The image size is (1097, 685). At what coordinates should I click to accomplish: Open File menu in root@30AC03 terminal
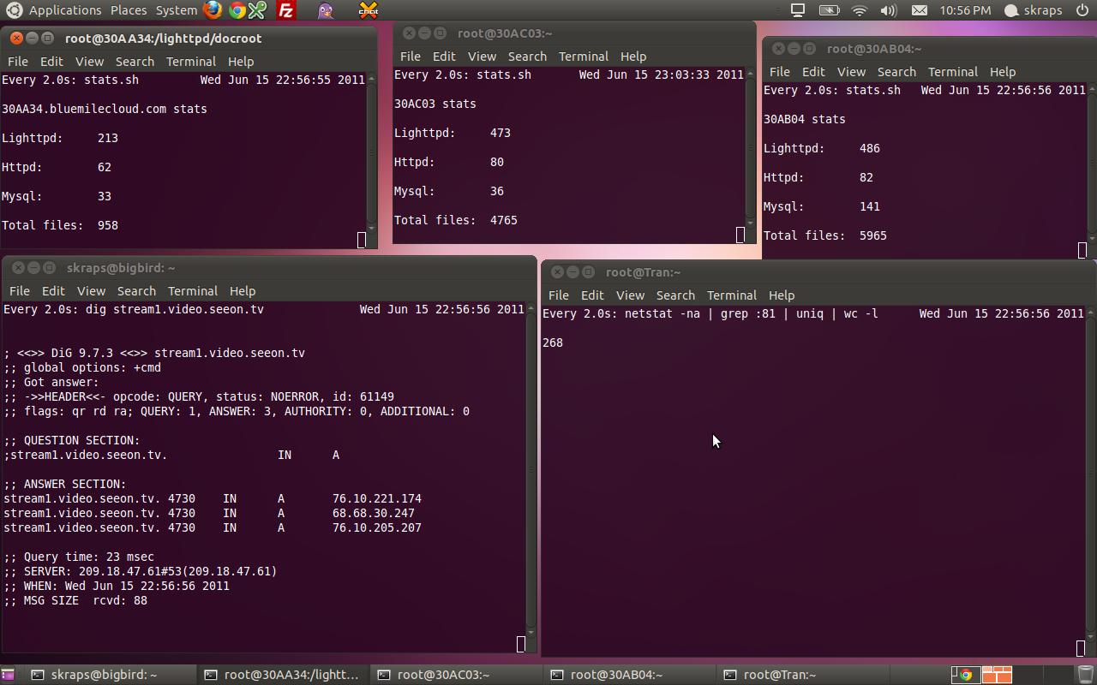[411, 57]
